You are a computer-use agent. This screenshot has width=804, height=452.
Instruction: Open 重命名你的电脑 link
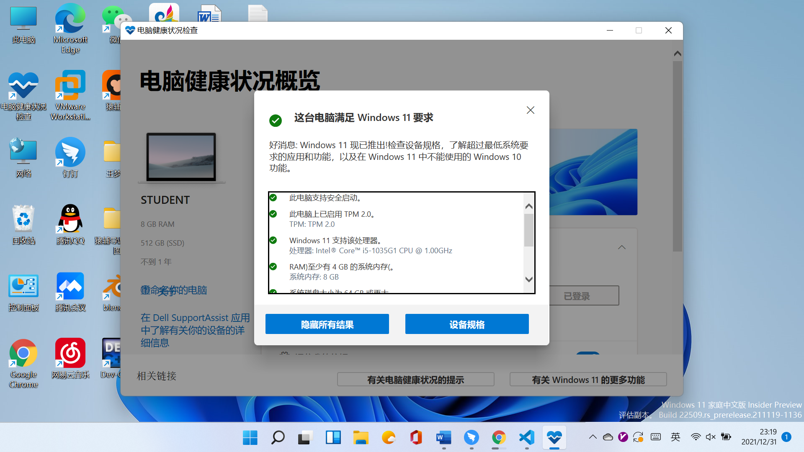174,290
